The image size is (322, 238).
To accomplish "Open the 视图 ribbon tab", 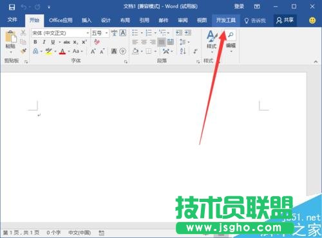I will [202, 21].
